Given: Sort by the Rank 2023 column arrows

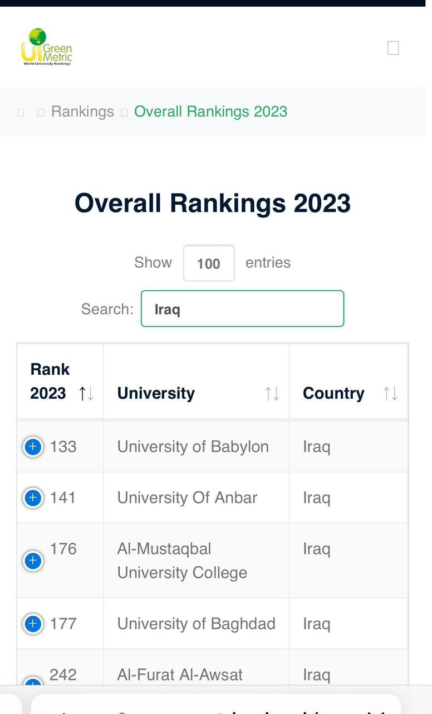Looking at the screenshot, I should [86, 394].
